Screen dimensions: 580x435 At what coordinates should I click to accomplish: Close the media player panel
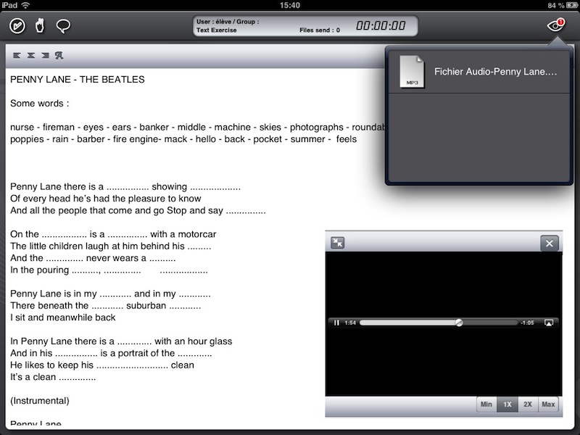pos(550,244)
